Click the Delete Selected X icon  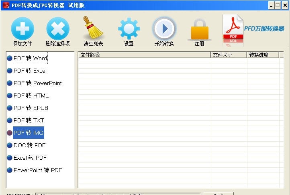[58, 28]
